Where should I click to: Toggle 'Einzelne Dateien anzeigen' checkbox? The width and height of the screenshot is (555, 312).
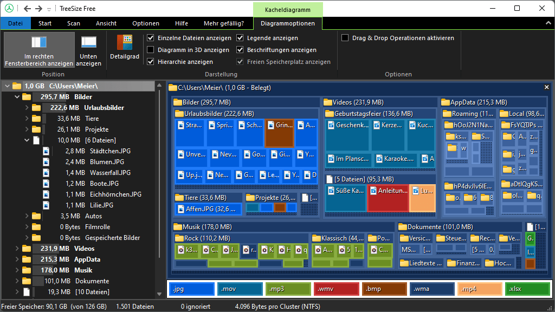pyautogui.click(x=151, y=38)
